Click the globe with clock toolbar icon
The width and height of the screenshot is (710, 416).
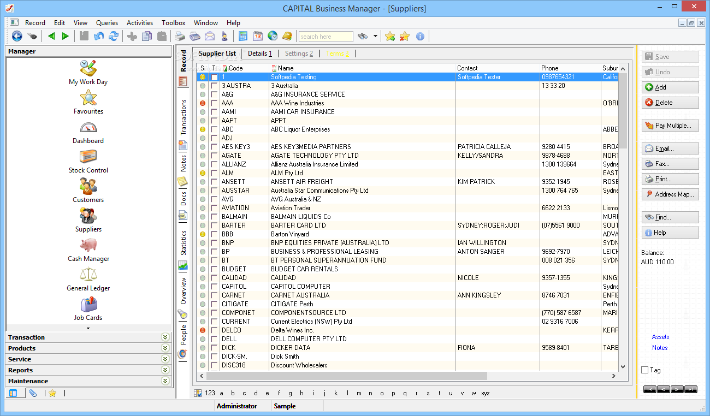point(273,36)
